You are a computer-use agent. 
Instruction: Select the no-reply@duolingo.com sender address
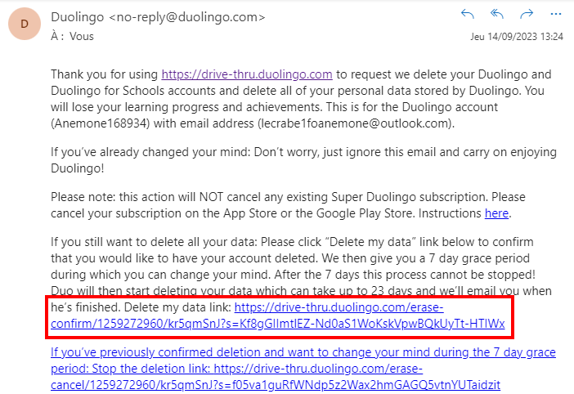tap(187, 17)
